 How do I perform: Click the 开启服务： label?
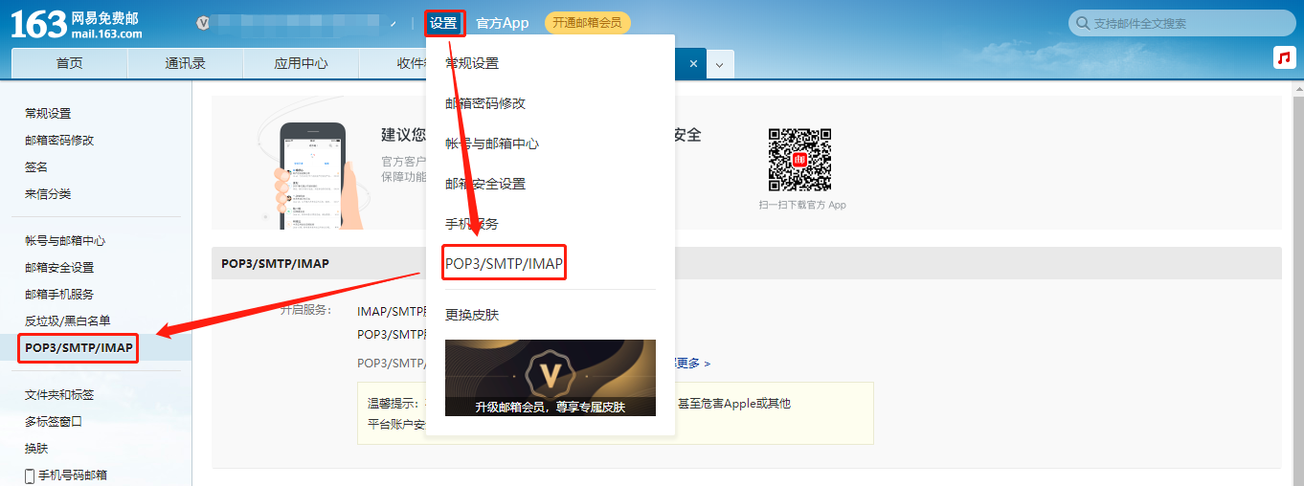click(305, 310)
